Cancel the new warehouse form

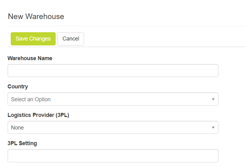[71, 39]
